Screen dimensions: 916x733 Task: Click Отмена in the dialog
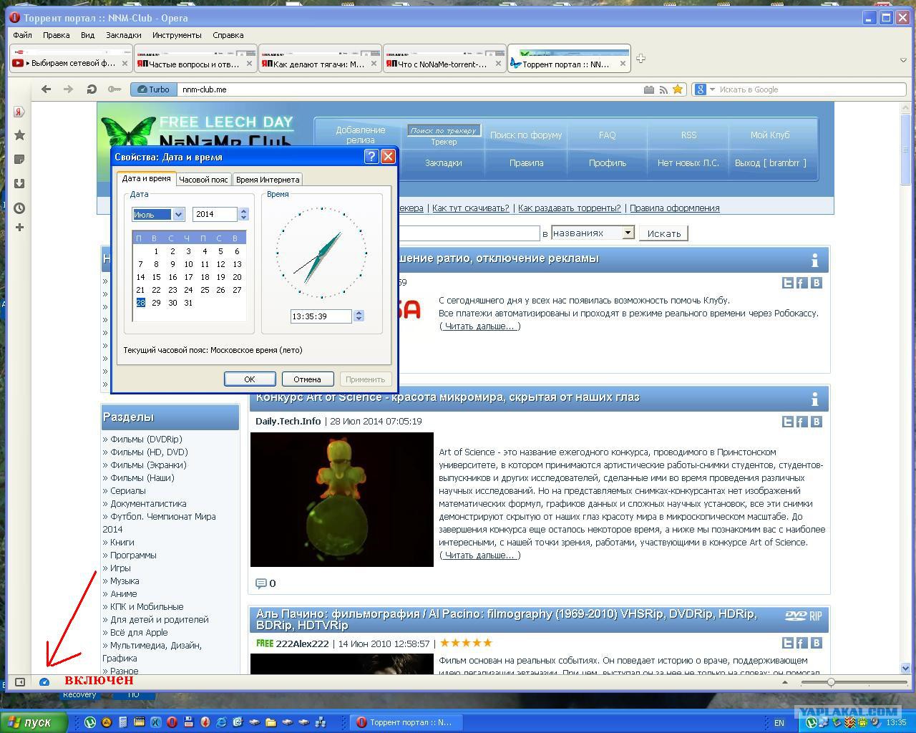tap(307, 379)
